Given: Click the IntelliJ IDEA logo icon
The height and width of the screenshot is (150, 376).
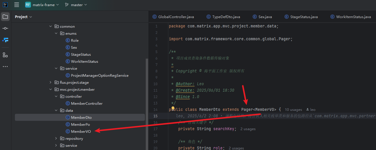Looking at the screenshot, I should click(x=5, y=5).
